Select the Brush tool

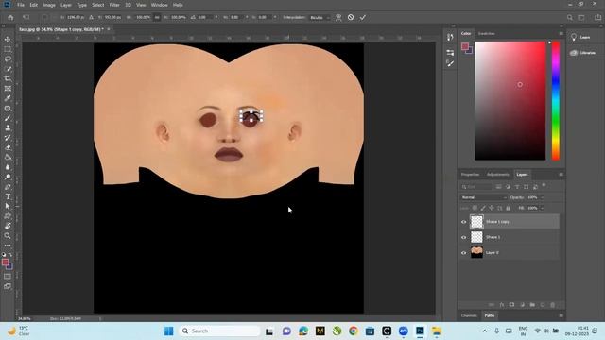click(8, 118)
